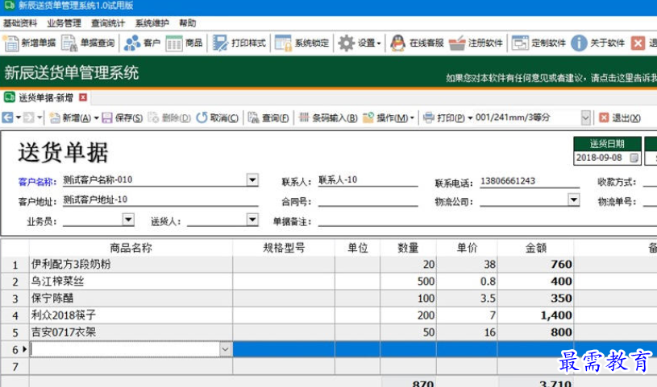657x387 pixels.
Task: Select the 送货单据-新增 tab
Action: pyautogui.click(x=46, y=98)
